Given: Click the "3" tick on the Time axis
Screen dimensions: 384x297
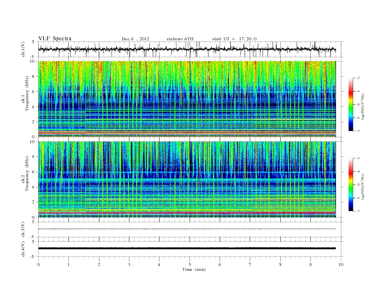Looking at the screenshot, I should click(129, 264).
